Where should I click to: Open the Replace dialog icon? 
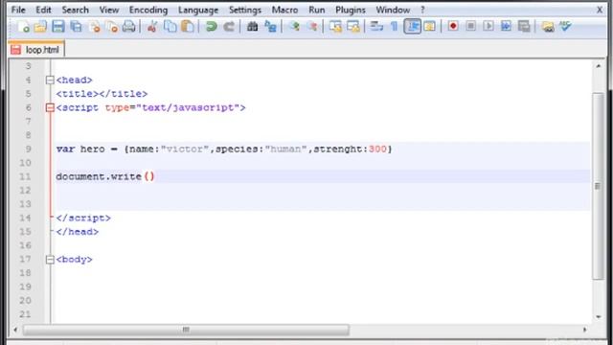270,26
